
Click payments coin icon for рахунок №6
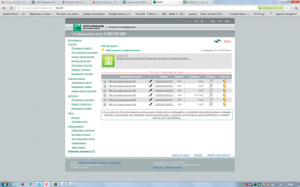[225, 104]
